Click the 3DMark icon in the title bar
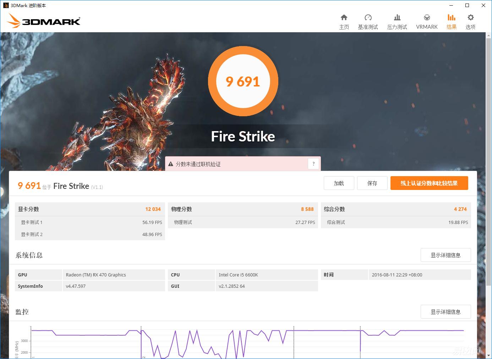This screenshot has width=492, height=359. click(5, 5)
